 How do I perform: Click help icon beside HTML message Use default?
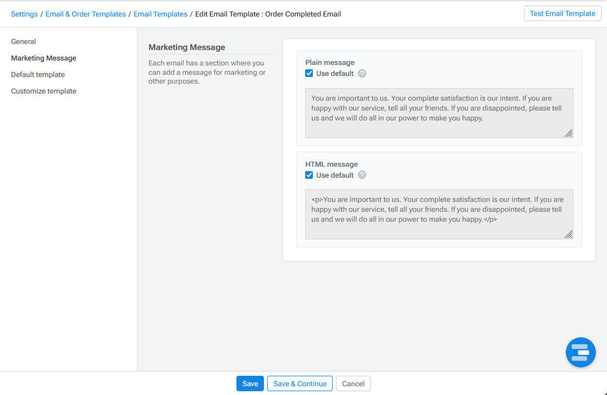[362, 175]
